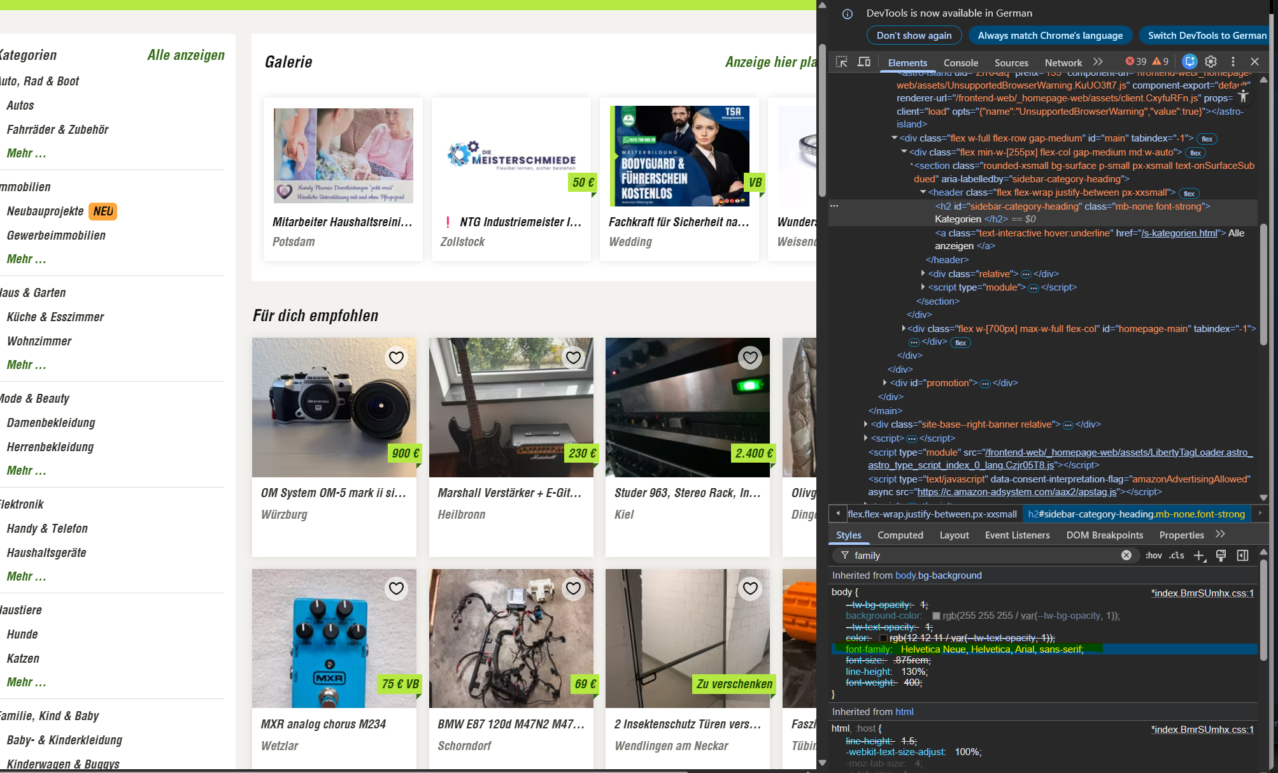Open the DevTools settings gear
Screen dimensions: 1278x773
click(x=1211, y=62)
